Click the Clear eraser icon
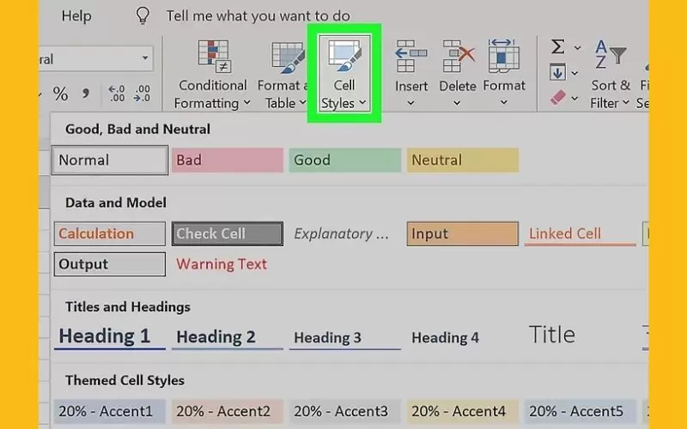This screenshot has width=687, height=429. 557,98
